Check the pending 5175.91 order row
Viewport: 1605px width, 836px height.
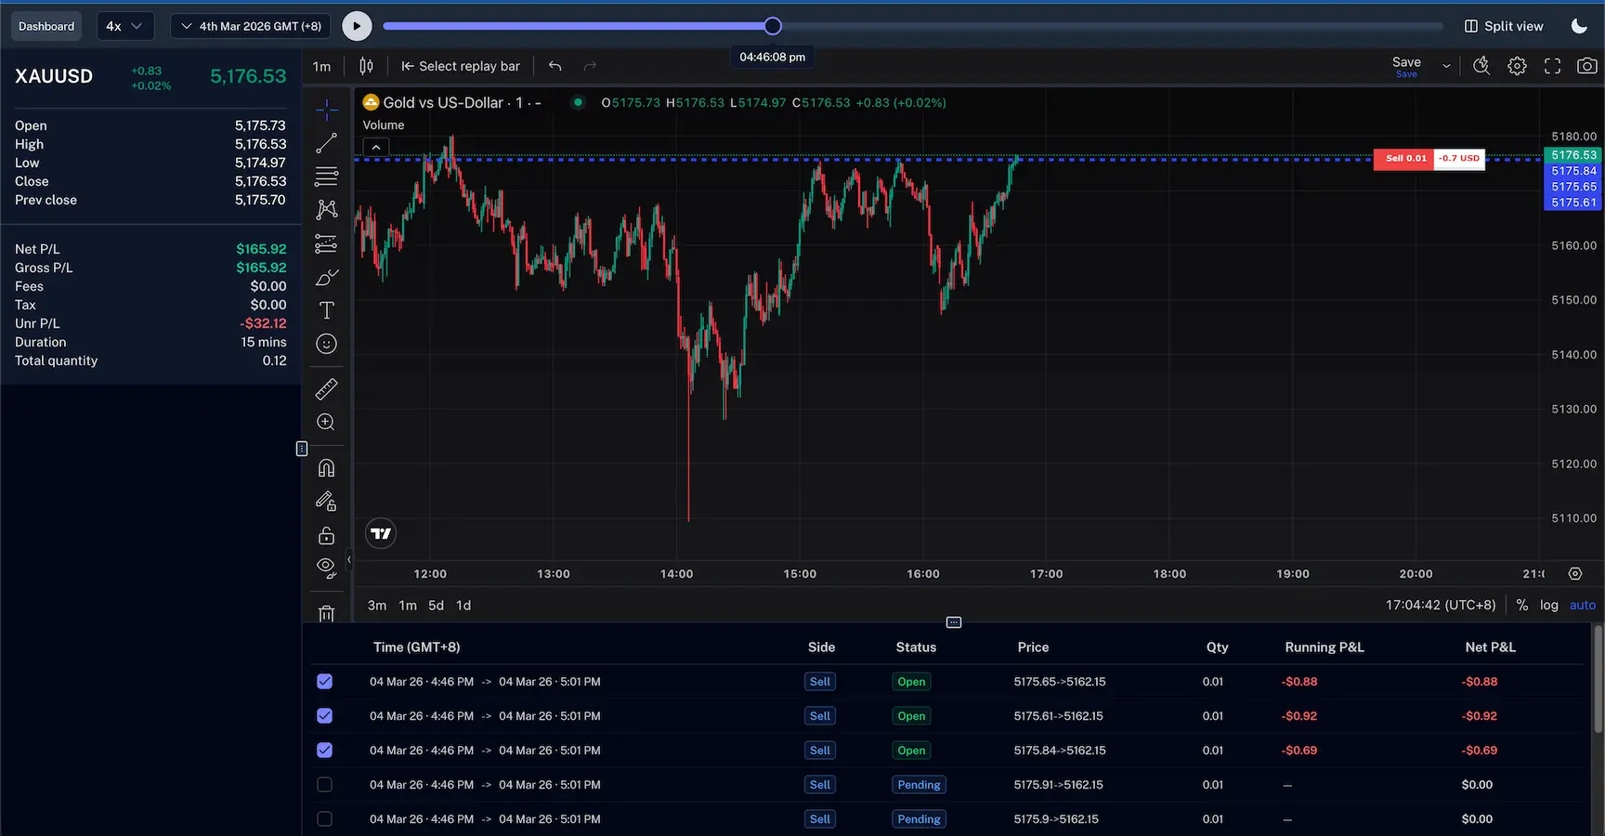324,784
